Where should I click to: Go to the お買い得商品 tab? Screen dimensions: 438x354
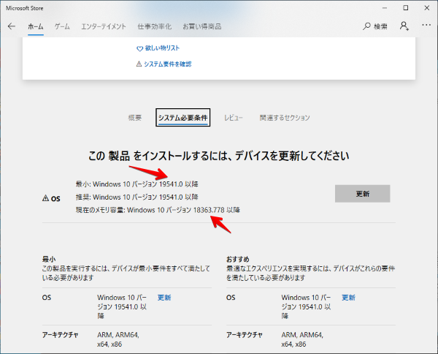tap(202, 26)
